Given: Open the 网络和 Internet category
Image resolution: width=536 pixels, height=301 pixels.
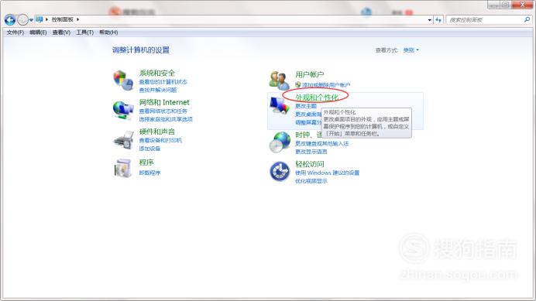Looking at the screenshot, I should click(164, 102).
